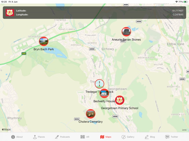Click the Rhymney town label
Screen dimensions: 189x141
tap(15, 118)
